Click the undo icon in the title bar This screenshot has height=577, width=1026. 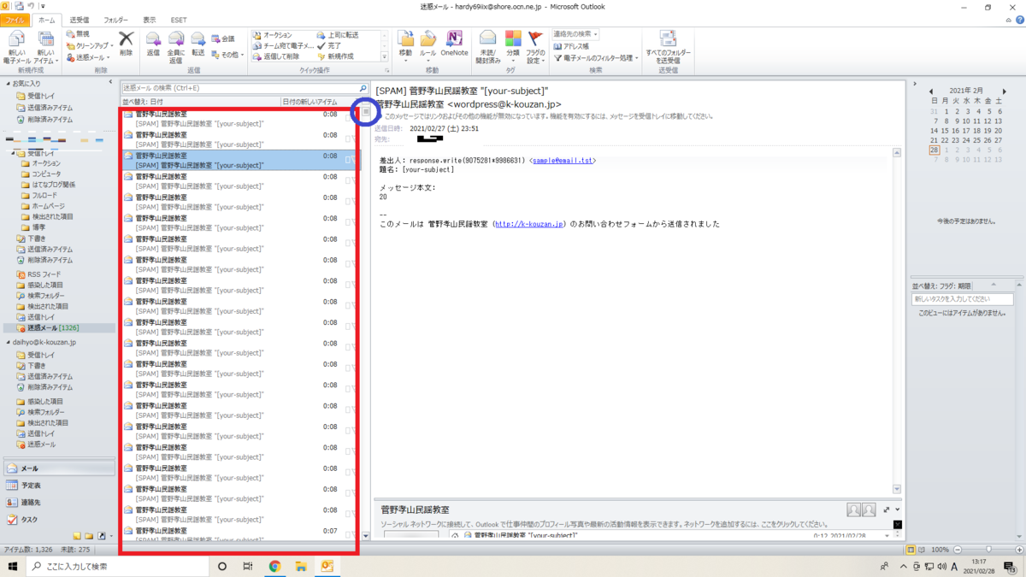click(29, 7)
